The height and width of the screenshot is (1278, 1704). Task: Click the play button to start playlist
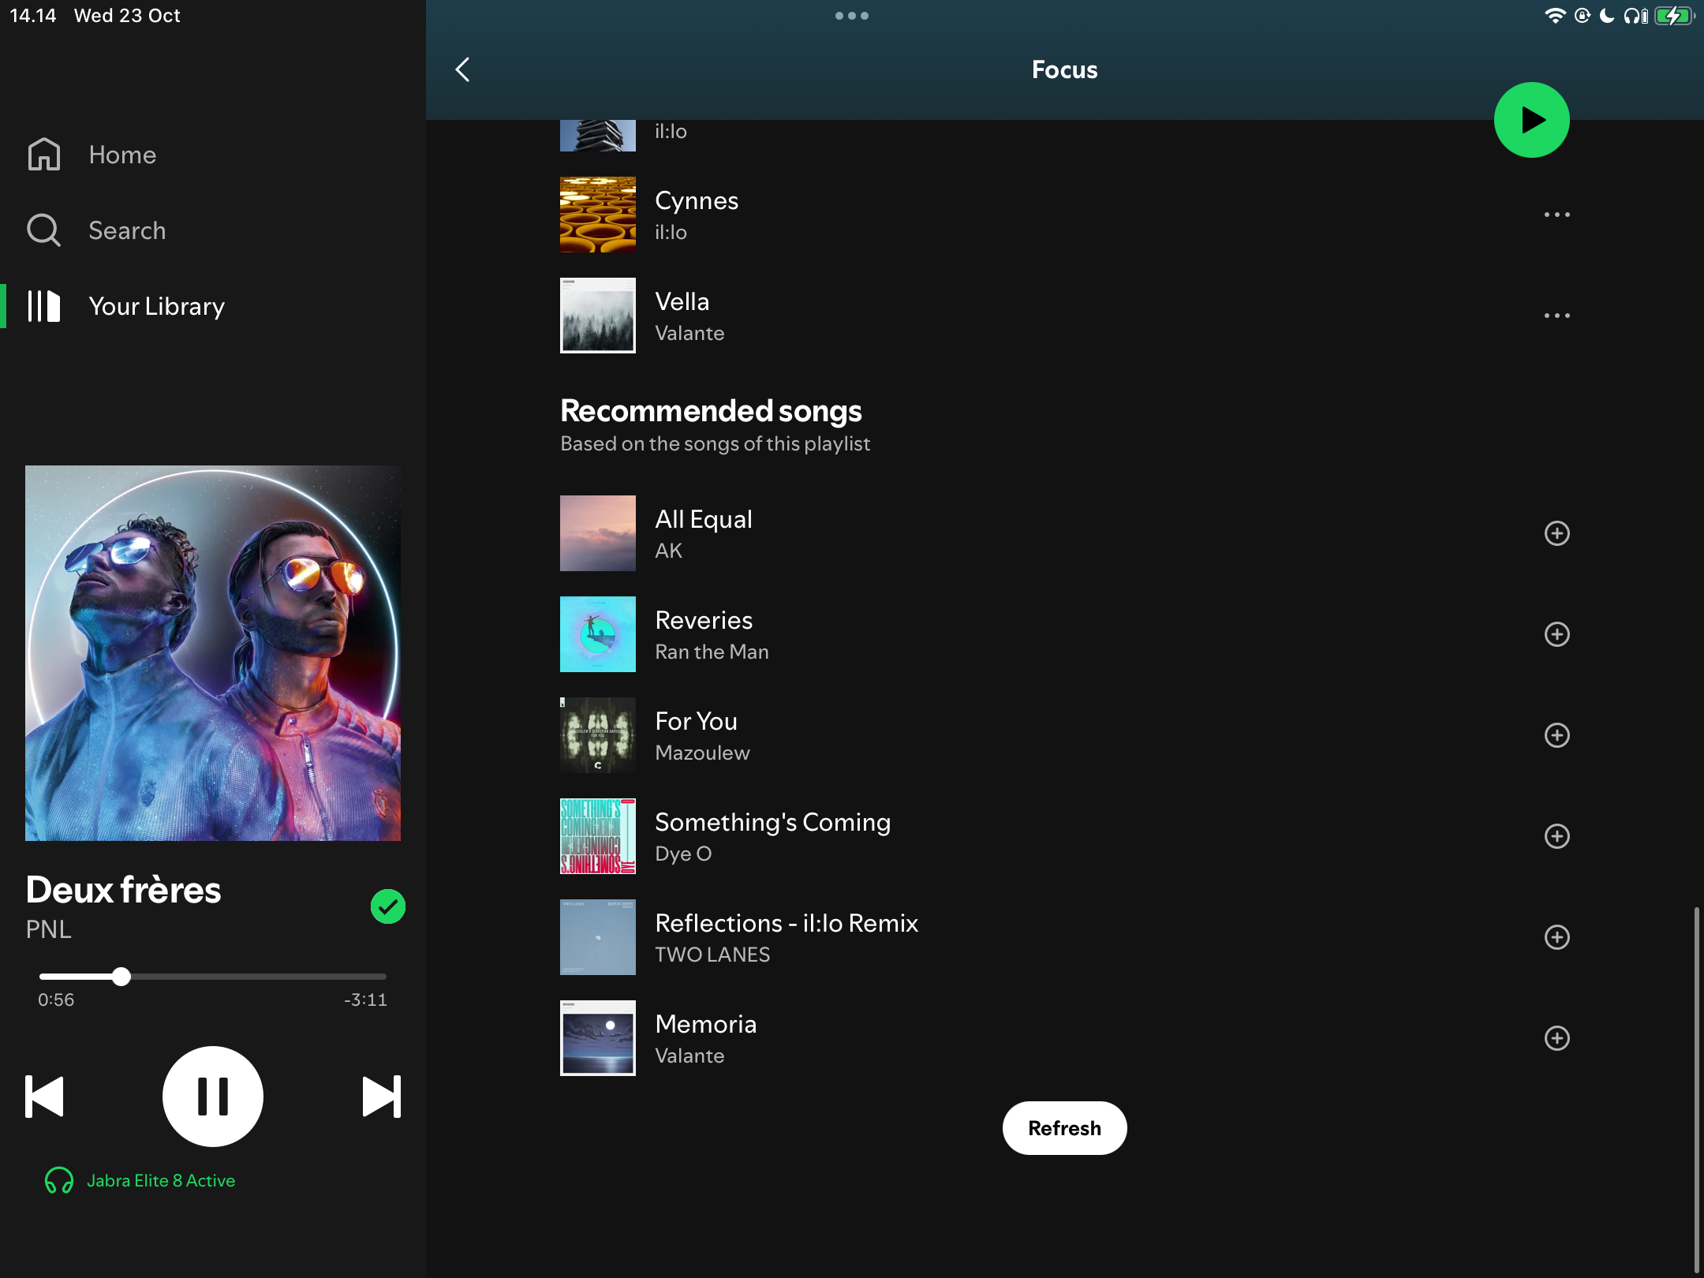pyautogui.click(x=1532, y=119)
